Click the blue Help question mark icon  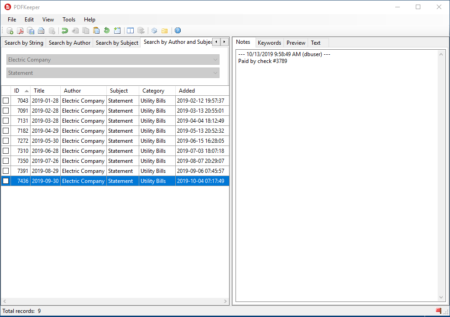[x=178, y=31]
